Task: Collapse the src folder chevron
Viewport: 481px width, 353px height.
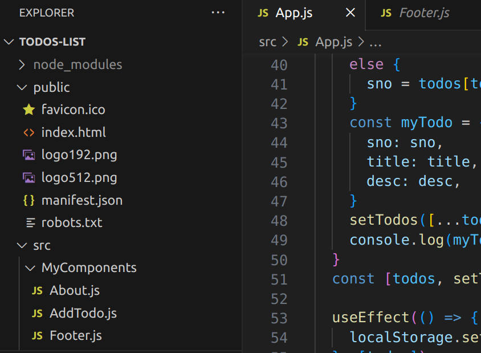Action: click(22, 246)
